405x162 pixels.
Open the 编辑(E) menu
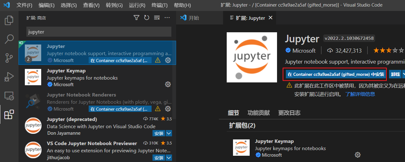coord(47,5)
